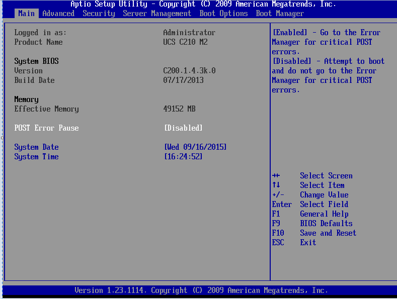Edit the System Time field [16:24:52]

183,157
